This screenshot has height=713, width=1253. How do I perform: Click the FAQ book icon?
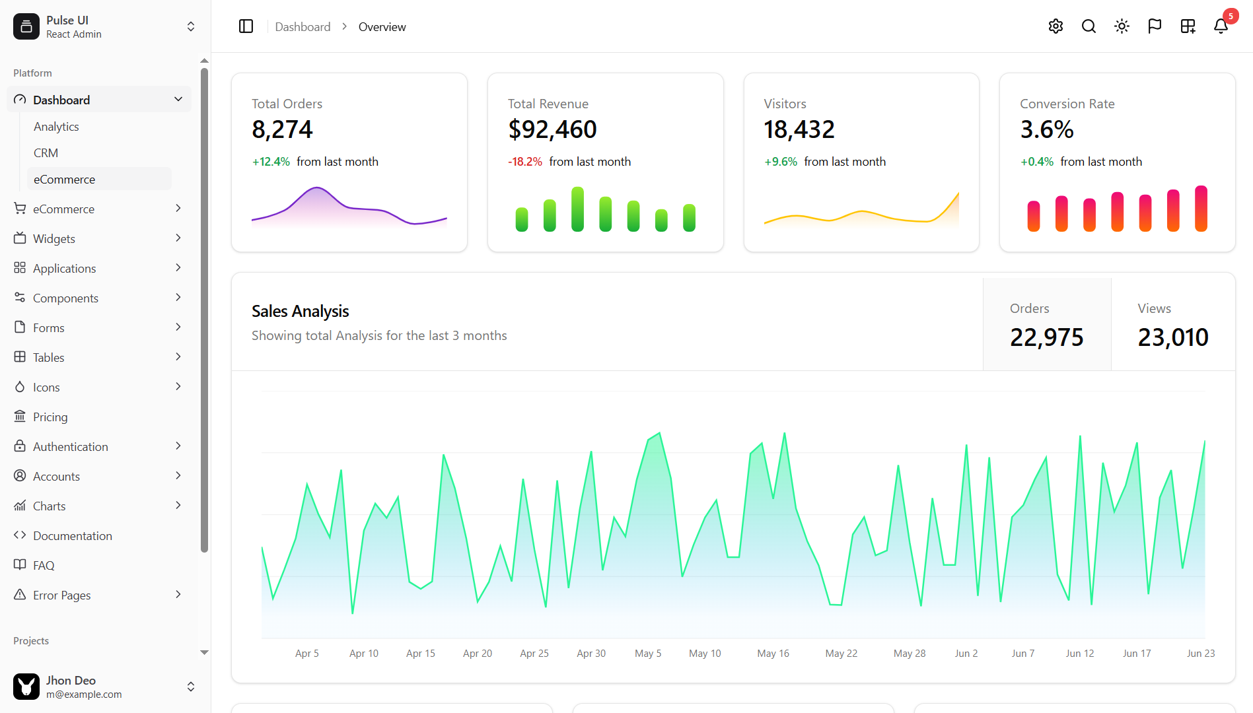pos(20,565)
